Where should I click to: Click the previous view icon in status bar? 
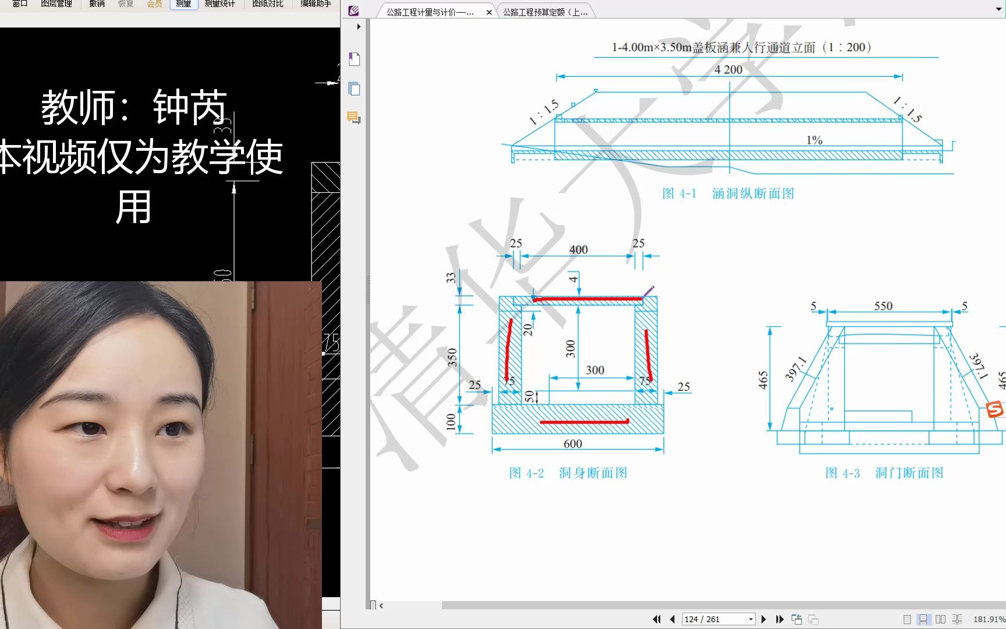pyautogui.click(x=797, y=619)
